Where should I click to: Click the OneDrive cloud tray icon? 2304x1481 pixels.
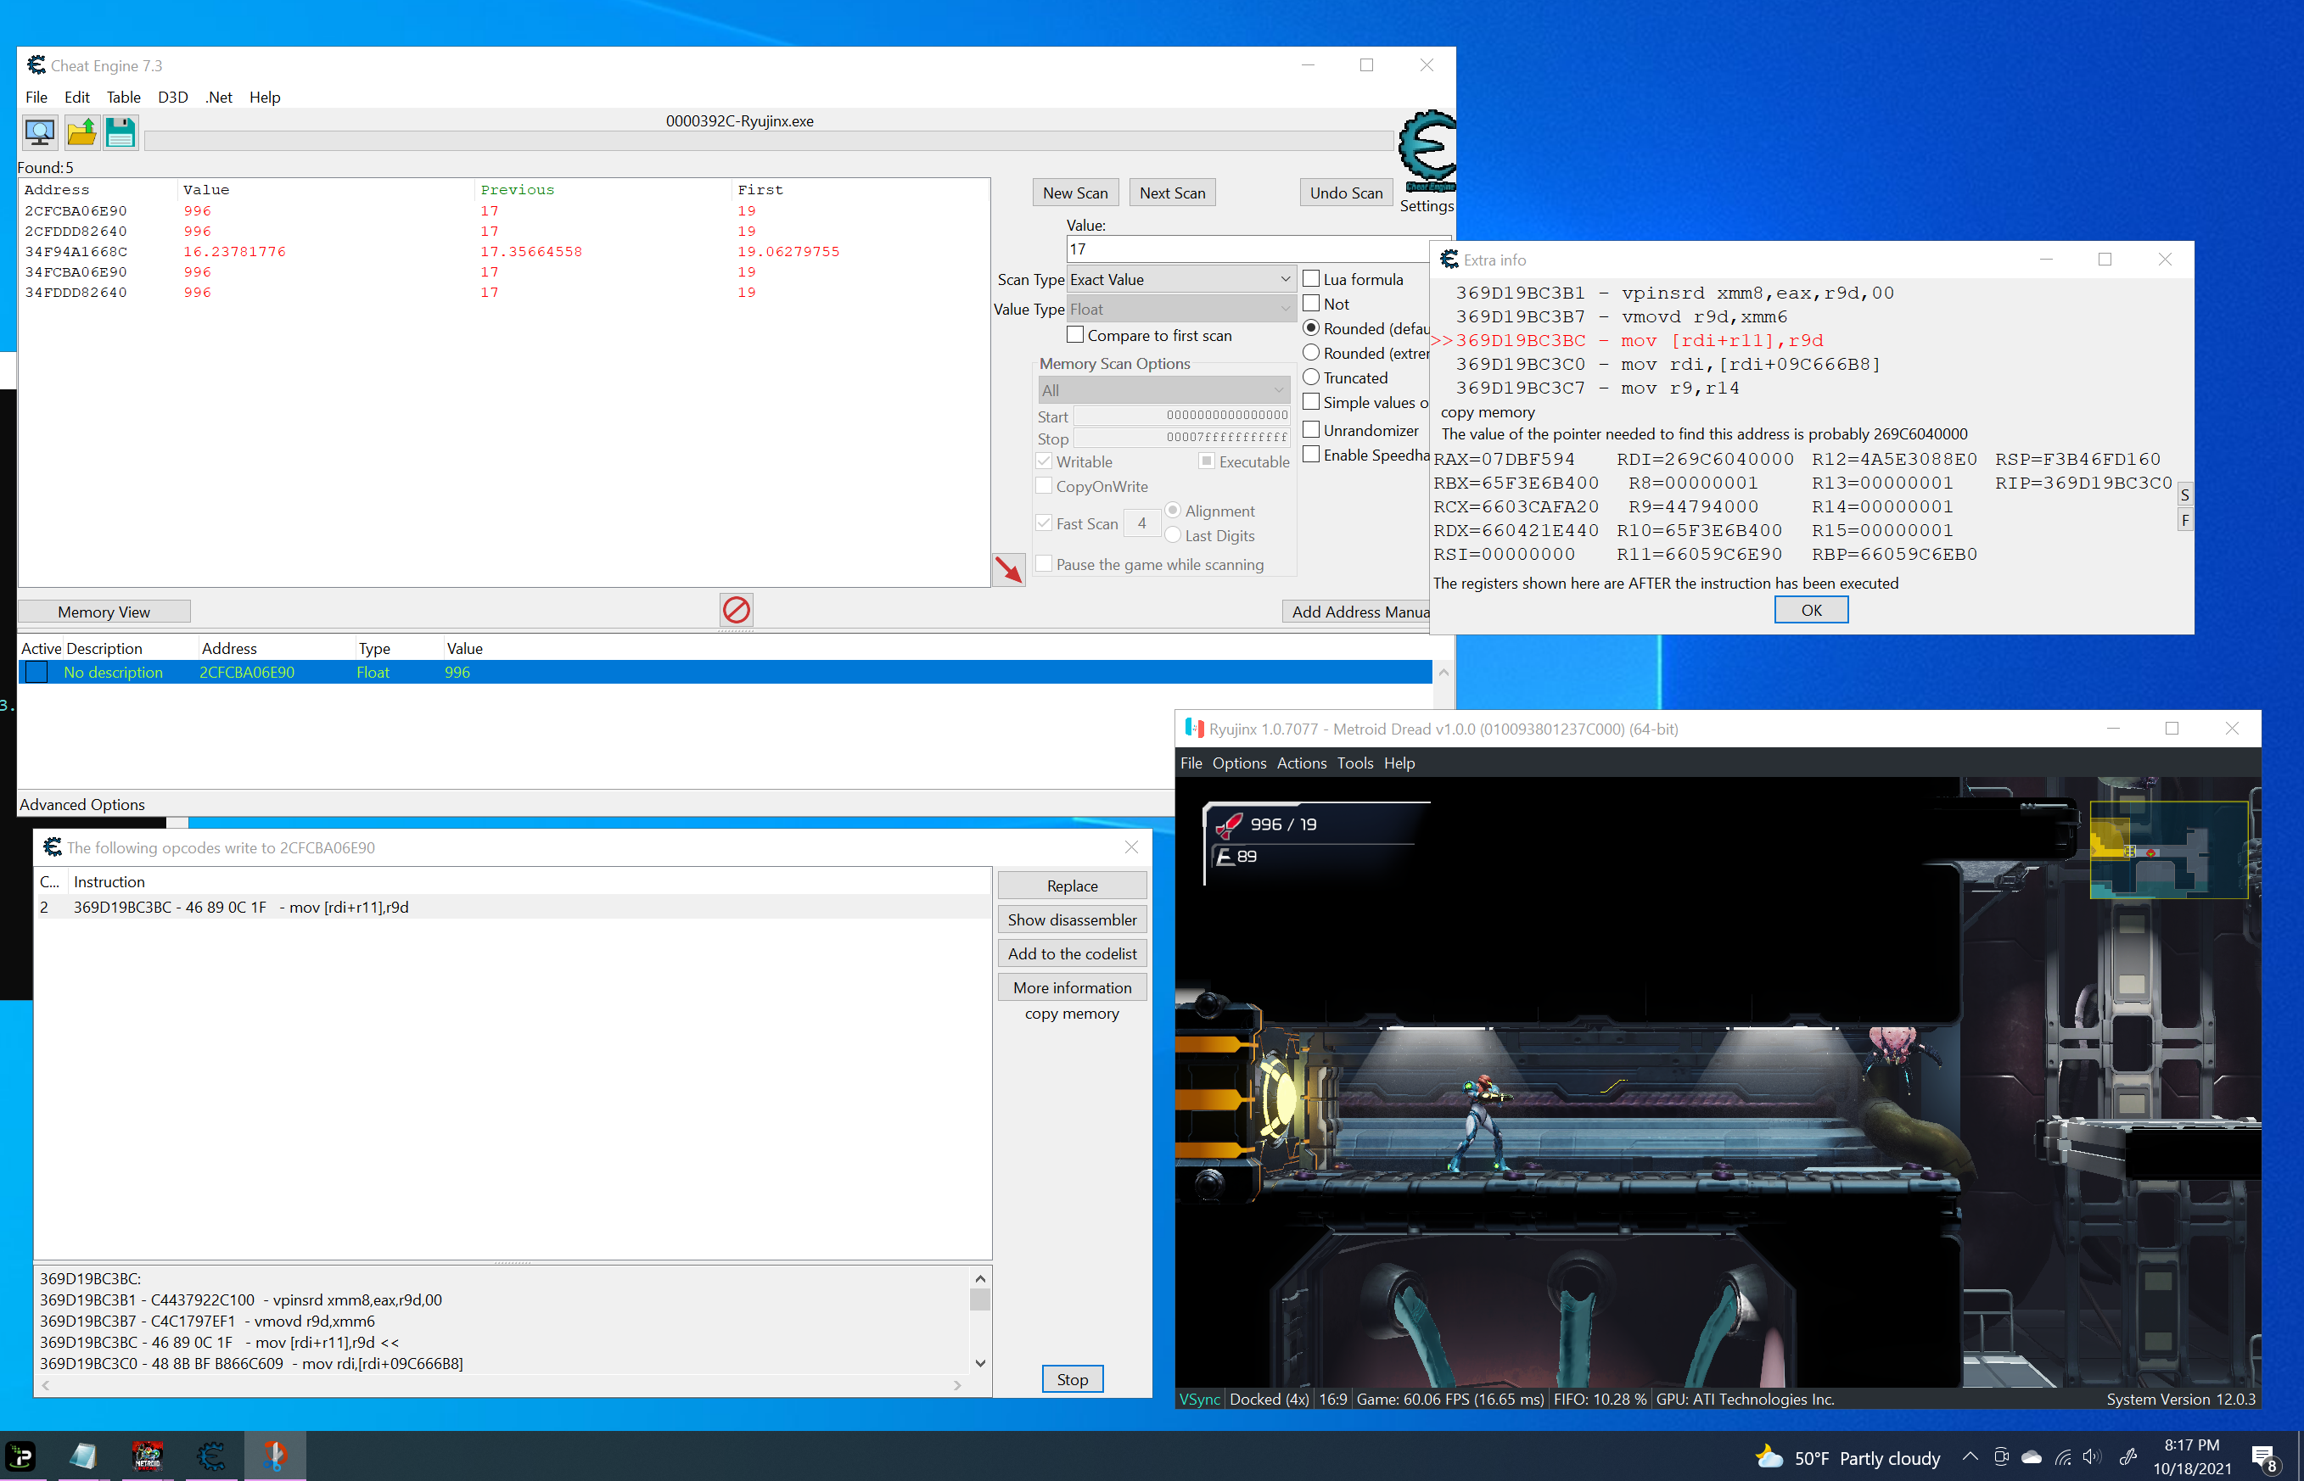coord(2031,1457)
